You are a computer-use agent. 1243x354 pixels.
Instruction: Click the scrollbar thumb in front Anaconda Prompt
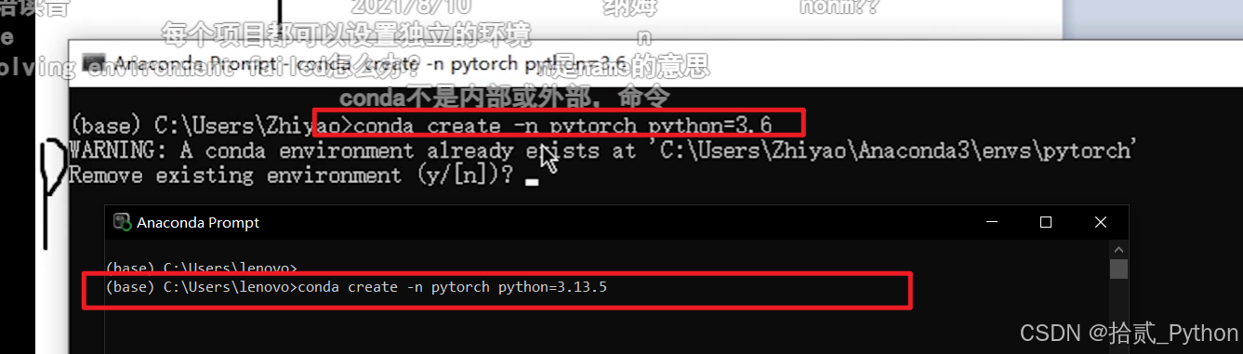coord(1118,269)
